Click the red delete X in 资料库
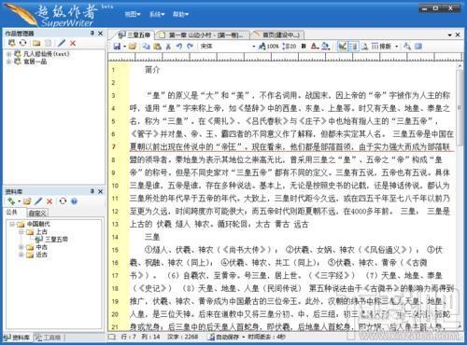The width and height of the screenshot is (467, 345). coord(50,201)
